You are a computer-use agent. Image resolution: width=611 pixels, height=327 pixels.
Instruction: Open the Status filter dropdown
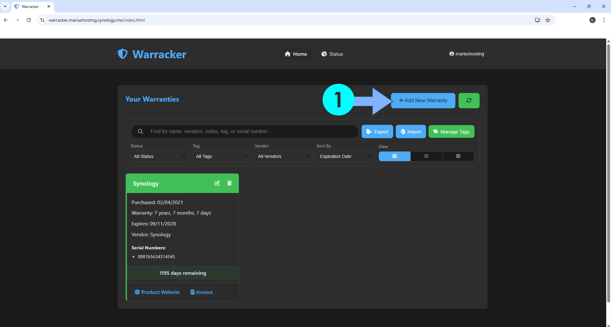click(x=160, y=156)
